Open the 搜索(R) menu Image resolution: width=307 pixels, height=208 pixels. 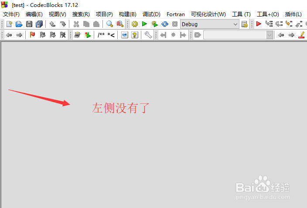pyautogui.click(x=81, y=14)
